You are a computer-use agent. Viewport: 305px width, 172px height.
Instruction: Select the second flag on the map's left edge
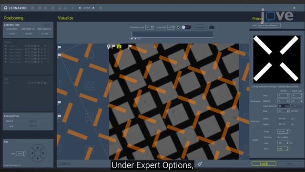point(59,55)
